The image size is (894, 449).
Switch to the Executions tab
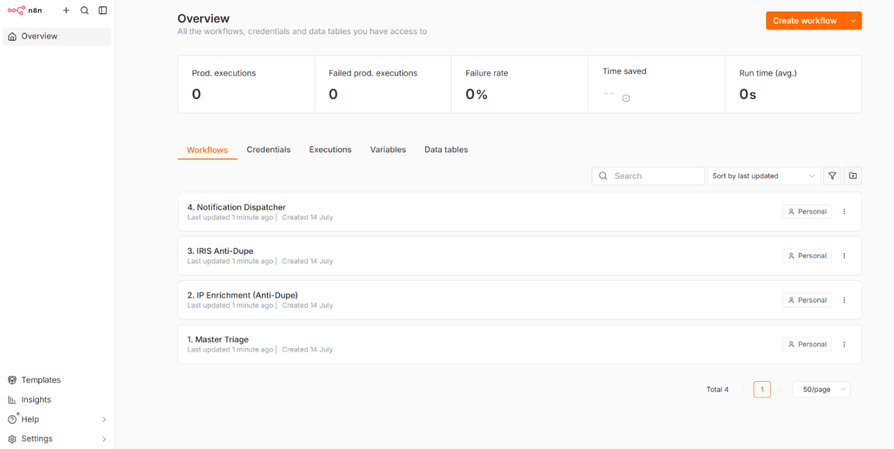(330, 150)
